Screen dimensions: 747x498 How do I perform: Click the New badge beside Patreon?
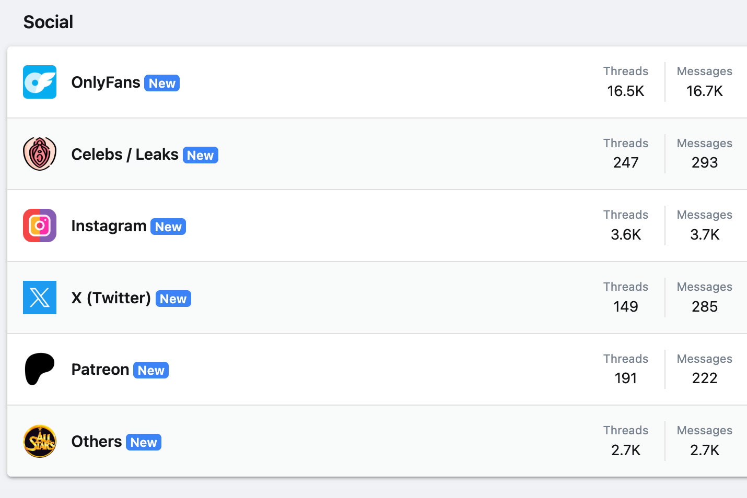151,370
